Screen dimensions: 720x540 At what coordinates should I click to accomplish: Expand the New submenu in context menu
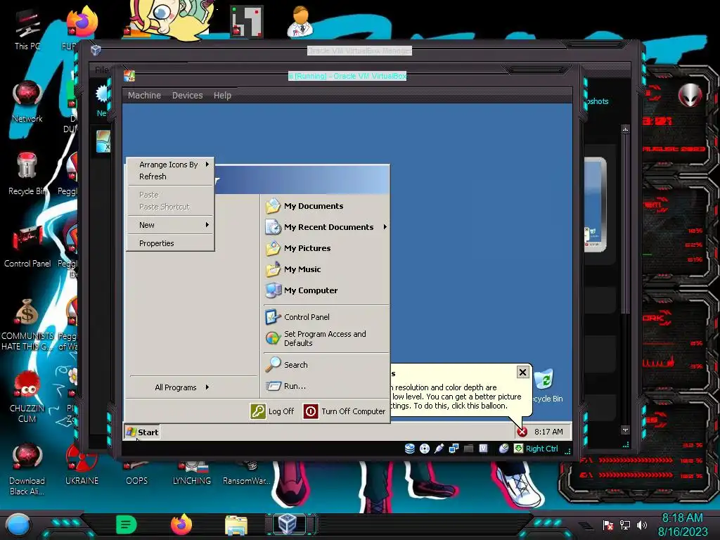tap(170, 225)
